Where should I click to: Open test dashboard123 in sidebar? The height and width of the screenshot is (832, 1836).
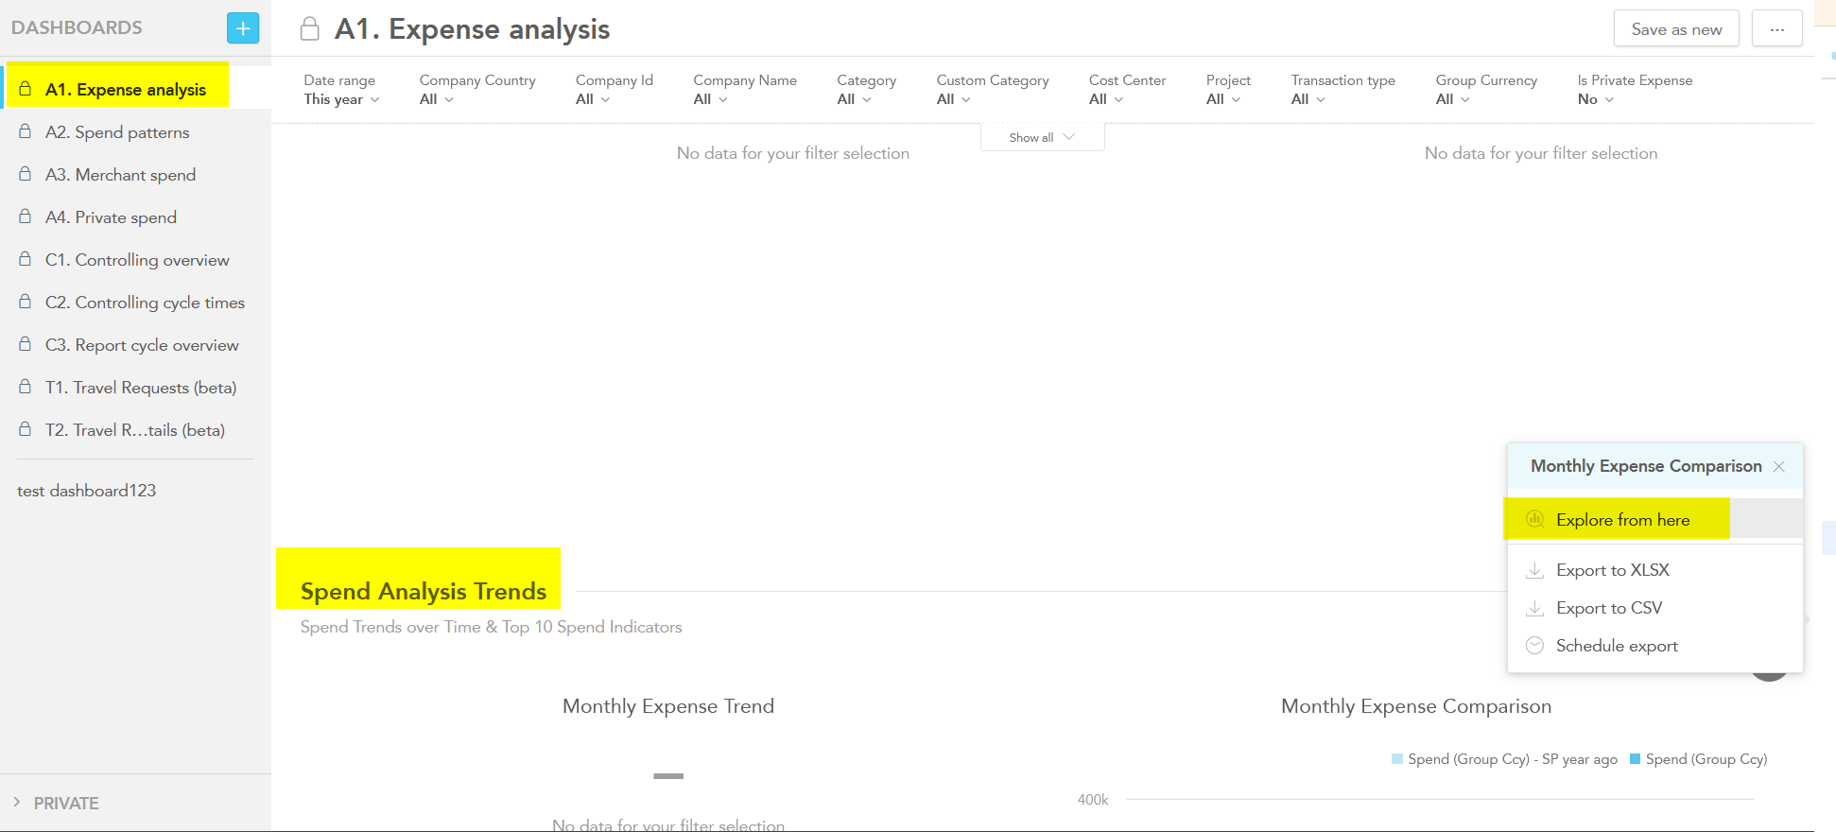86,491
